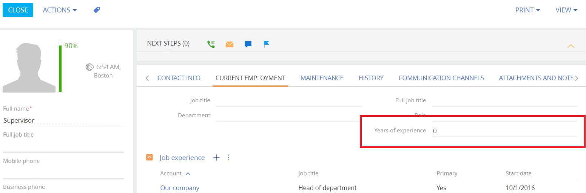Open the ACTIONS dropdown menu
Viewport: 586px width, 193px height.
coord(60,10)
